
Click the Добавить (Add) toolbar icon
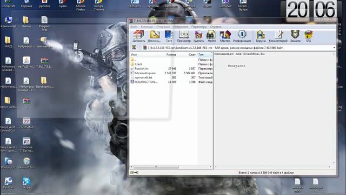(139, 36)
